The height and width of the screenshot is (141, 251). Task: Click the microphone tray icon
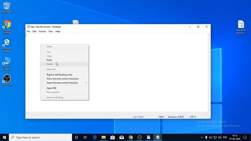click(x=206, y=137)
